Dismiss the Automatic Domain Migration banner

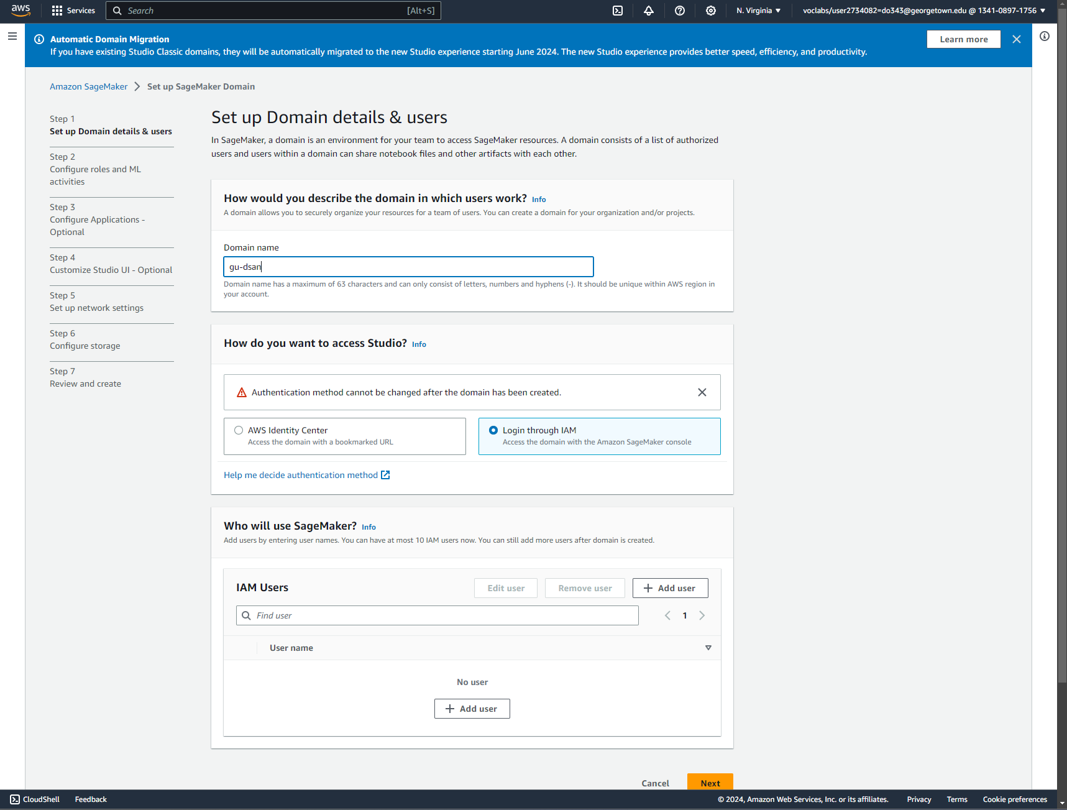pyautogui.click(x=1017, y=39)
